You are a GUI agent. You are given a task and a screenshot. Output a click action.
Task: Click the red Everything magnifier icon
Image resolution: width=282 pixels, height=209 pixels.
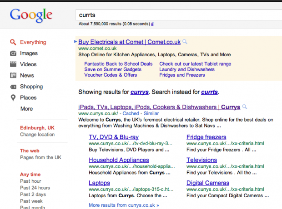(x=13, y=42)
